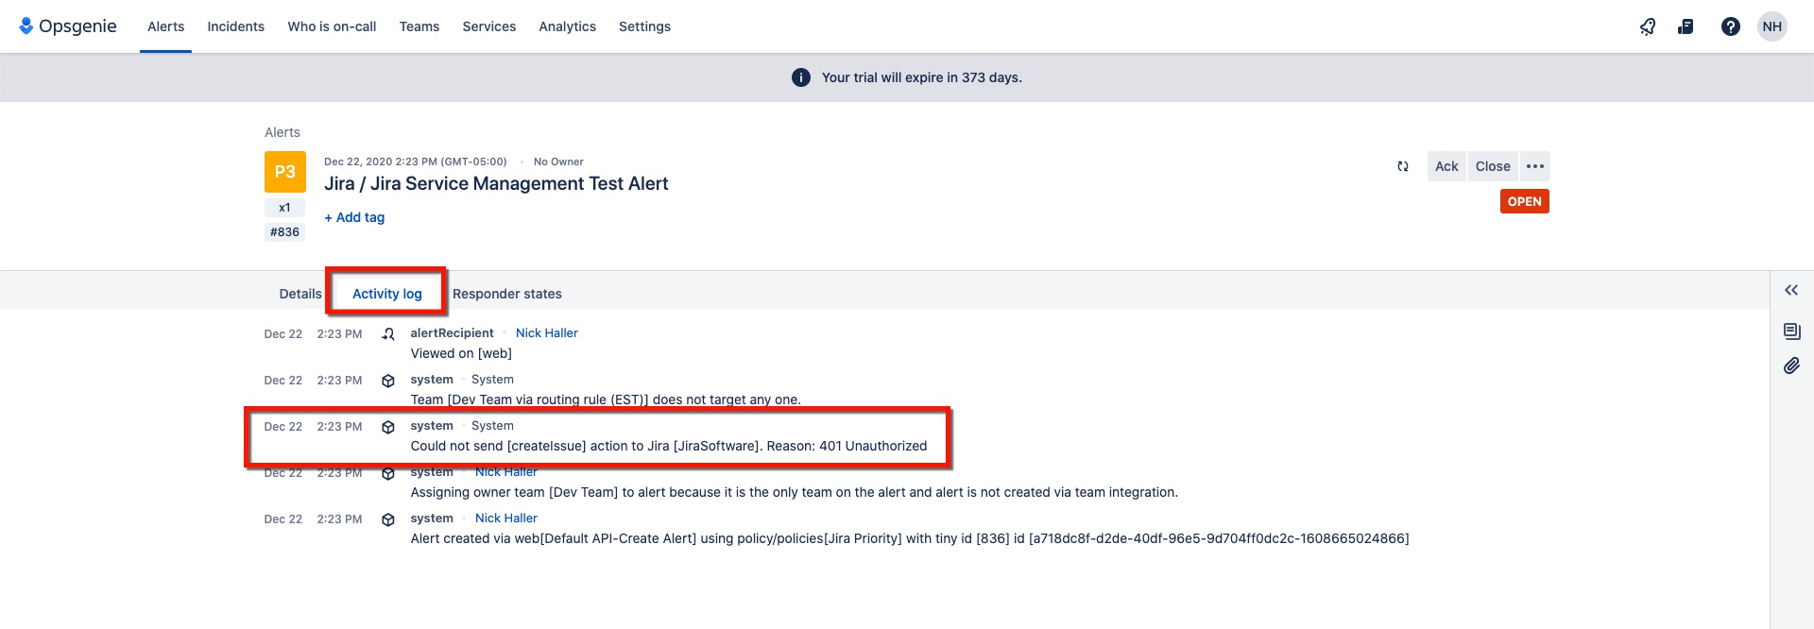Click the Opsgenie logo
Viewport: 1814px width, 629px height.
[68, 26]
